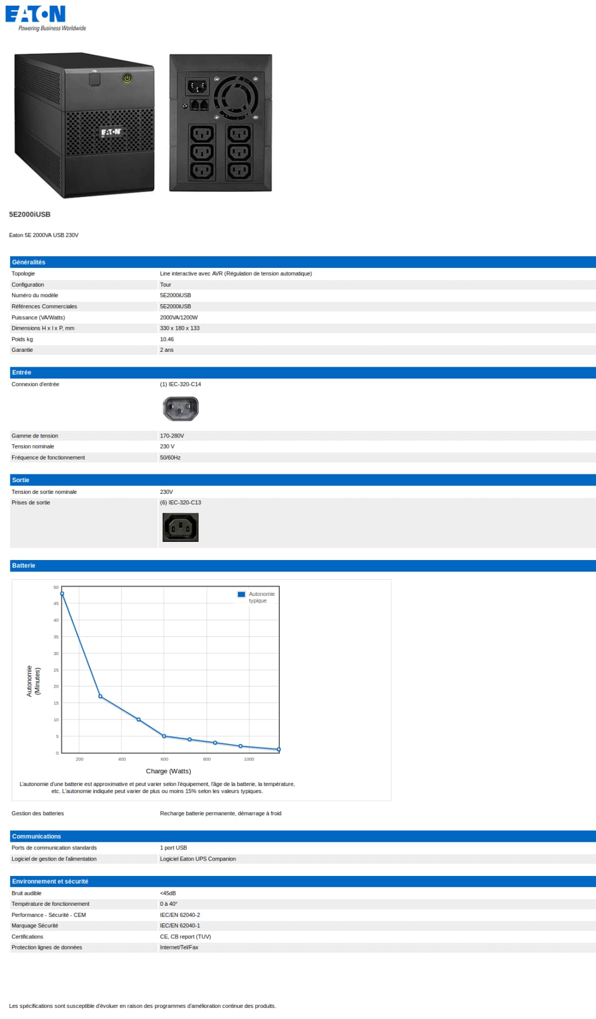Open the rear view UPS product photo

pyautogui.click(x=221, y=123)
